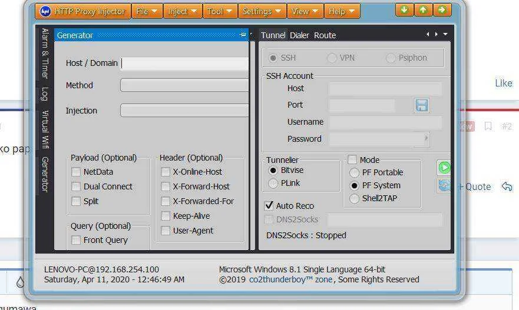Enable the NetData payload checkbox
The width and height of the screenshot is (519, 310).
[x=76, y=172]
